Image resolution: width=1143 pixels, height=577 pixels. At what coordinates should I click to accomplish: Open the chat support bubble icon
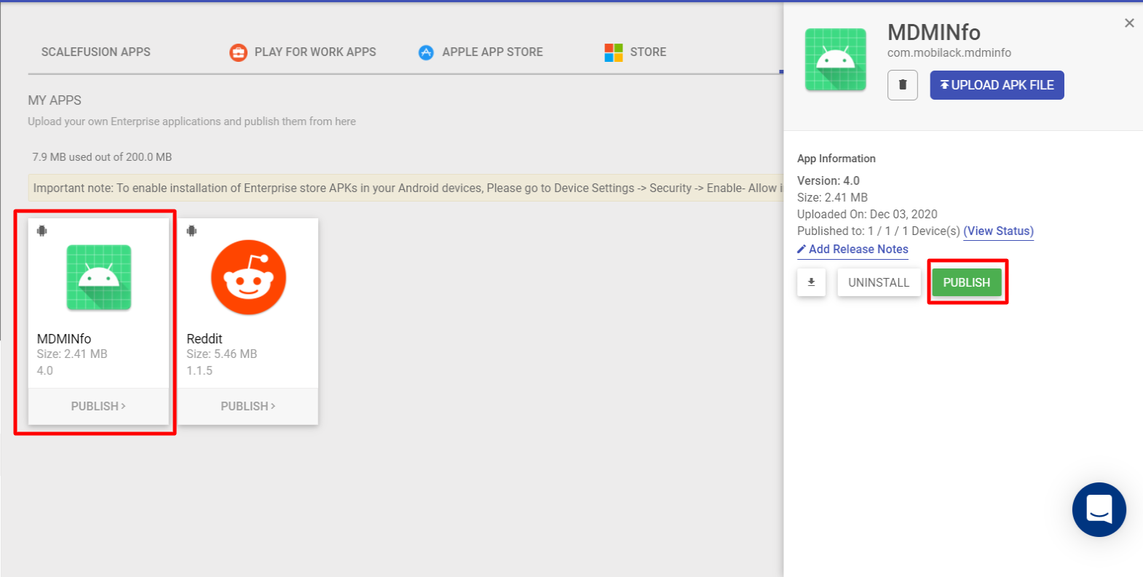[1099, 509]
